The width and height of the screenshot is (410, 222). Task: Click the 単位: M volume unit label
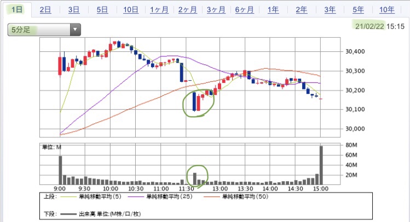[x=52, y=147]
